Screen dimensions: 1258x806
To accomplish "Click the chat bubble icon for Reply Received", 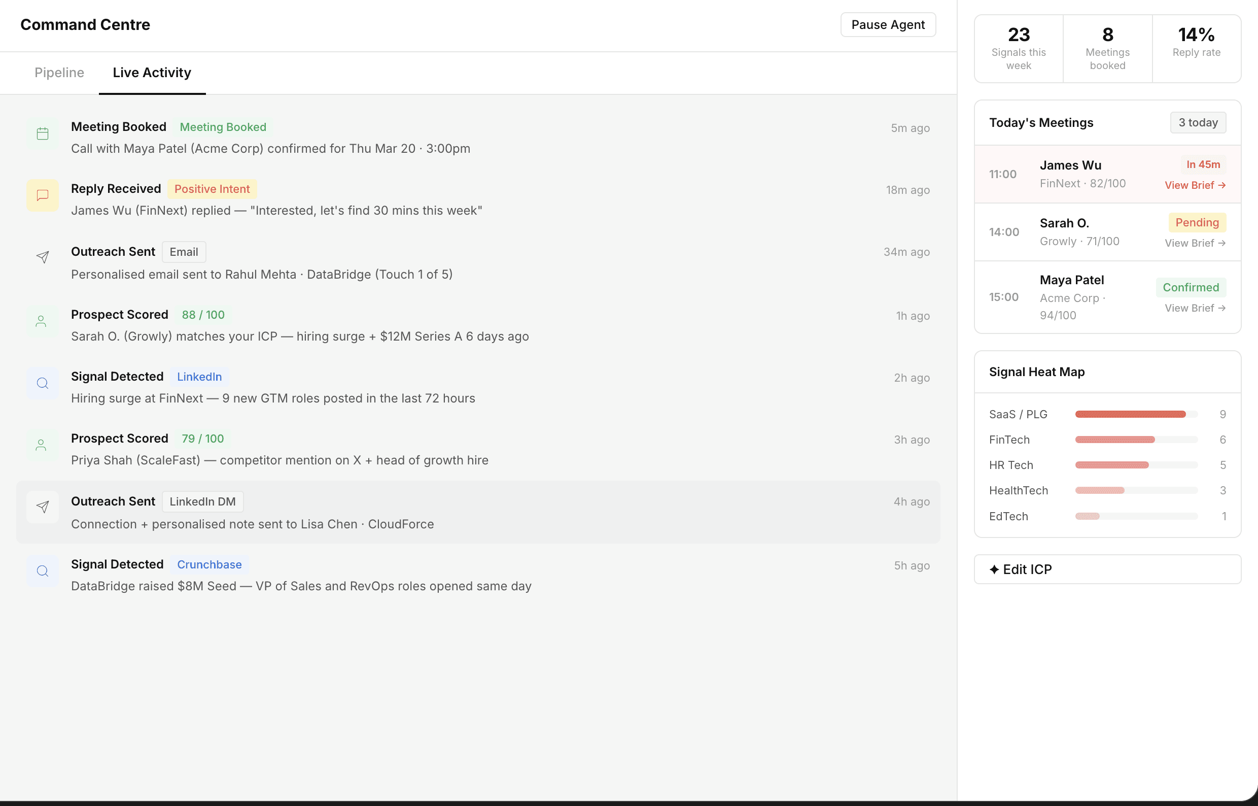I will point(43,195).
